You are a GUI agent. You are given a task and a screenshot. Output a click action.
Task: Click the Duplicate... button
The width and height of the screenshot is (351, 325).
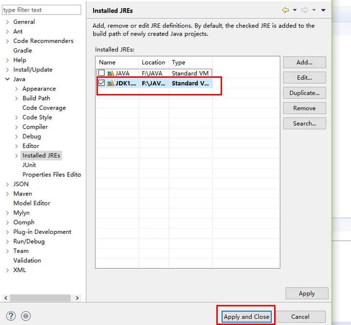pyautogui.click(x=304, y=93)
